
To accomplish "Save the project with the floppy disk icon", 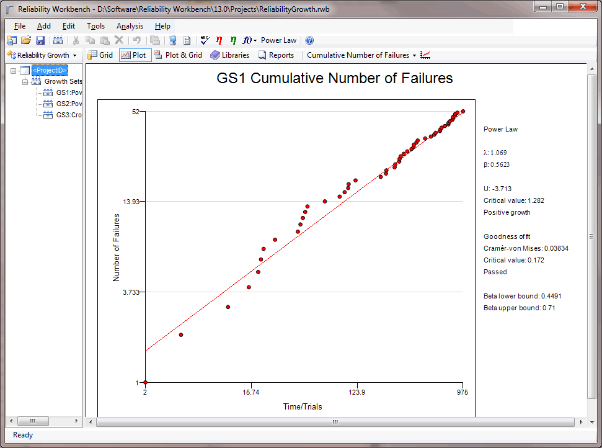I will 40,40.
